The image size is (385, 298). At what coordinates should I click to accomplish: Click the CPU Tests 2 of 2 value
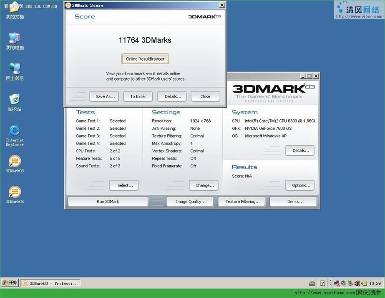coord(115,151)
